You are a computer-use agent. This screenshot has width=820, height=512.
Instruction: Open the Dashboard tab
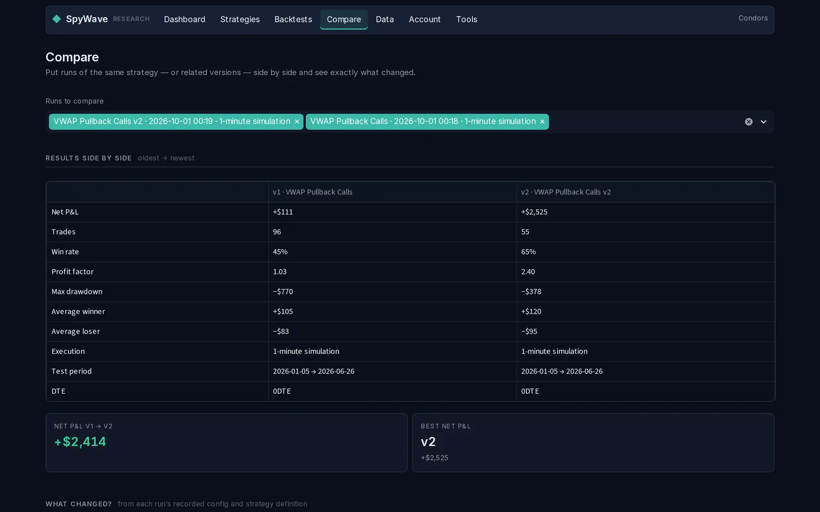(184, 19)
